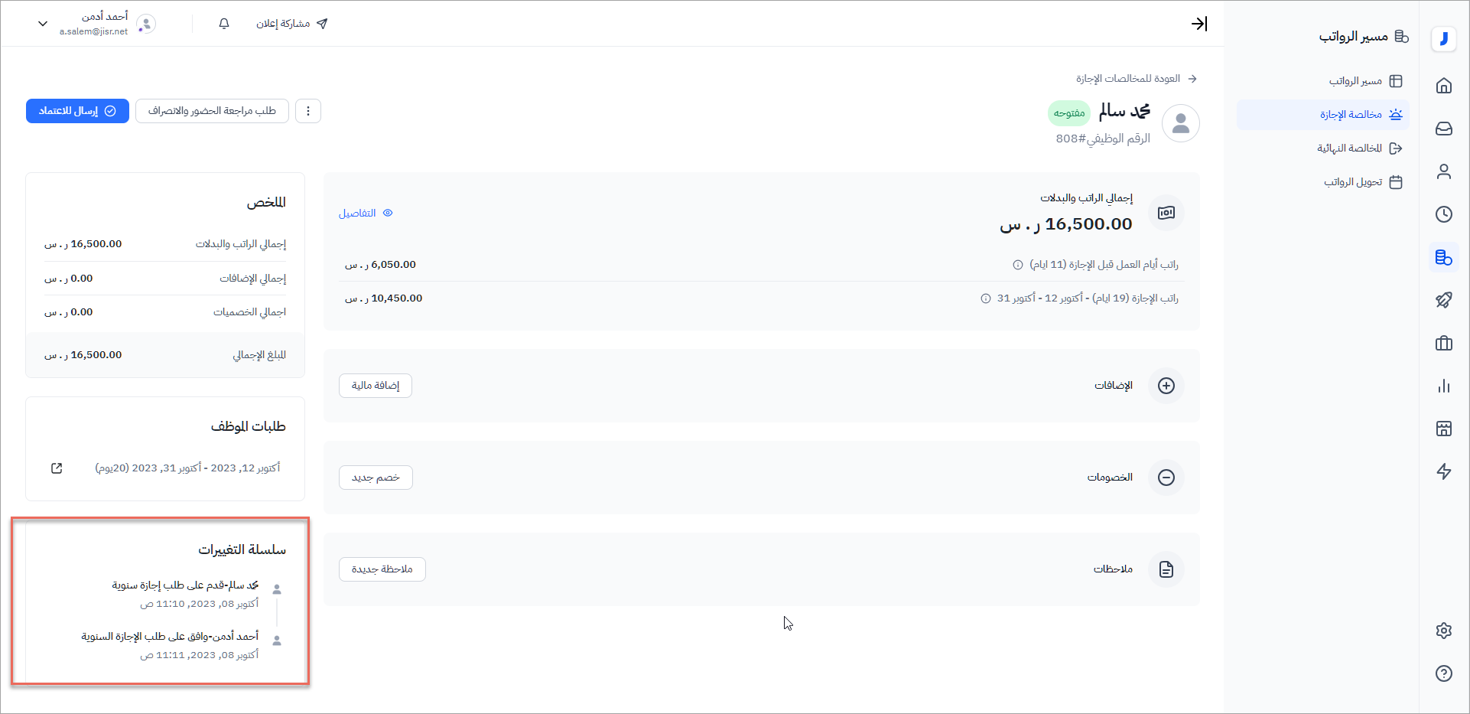Open employee leave request external link icon
The image size is (1470, 714).
[57, 468]
